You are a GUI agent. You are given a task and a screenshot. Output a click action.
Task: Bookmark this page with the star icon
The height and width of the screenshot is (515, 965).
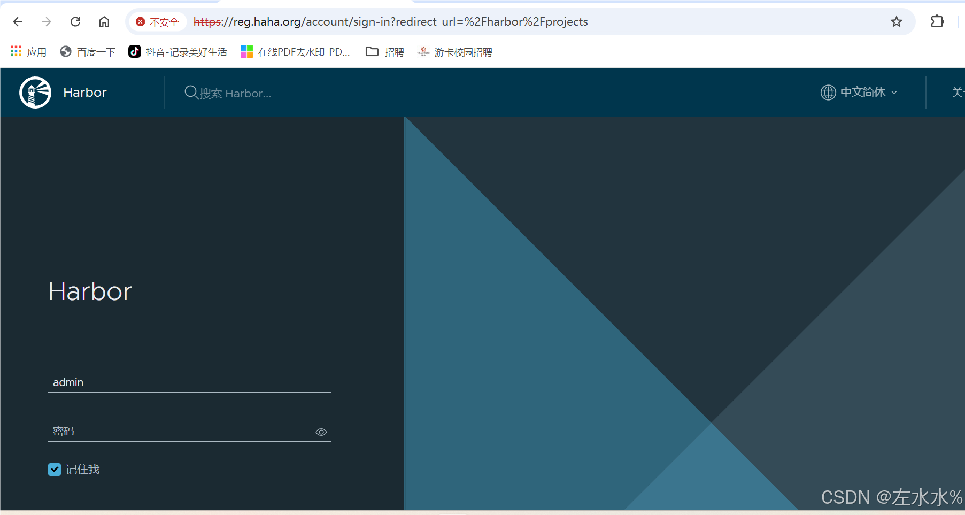point(897,21)
